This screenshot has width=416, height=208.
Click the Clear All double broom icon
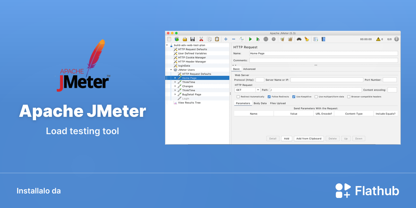click(290, 39)
